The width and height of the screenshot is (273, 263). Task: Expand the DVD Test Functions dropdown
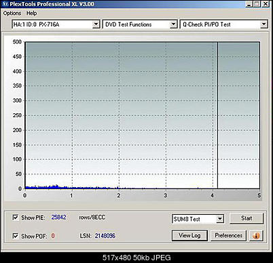(x=173, y=24)
